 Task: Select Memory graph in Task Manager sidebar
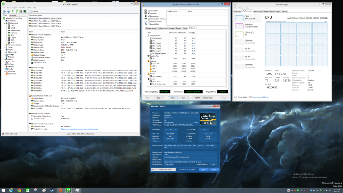click(x=239, y=26)
